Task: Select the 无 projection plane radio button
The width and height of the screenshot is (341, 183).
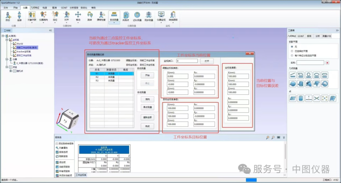Action: click(x=292, y=47)
